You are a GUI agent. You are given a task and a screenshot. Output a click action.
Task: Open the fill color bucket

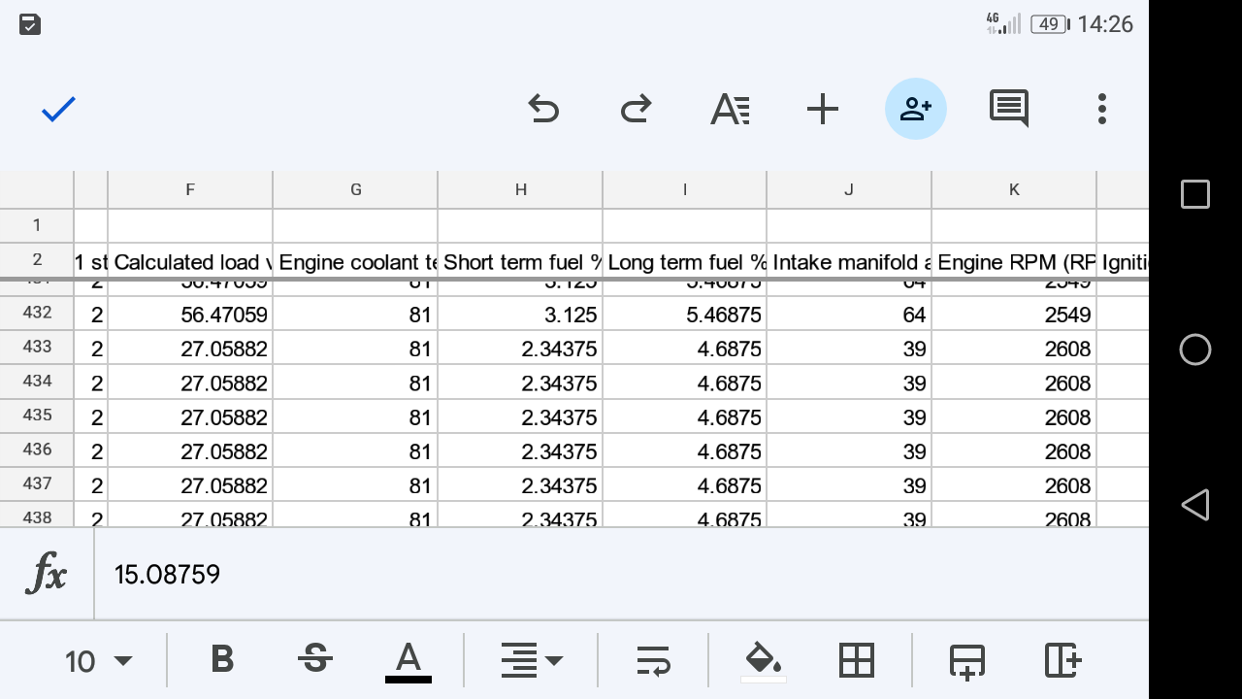pos(763,662)
